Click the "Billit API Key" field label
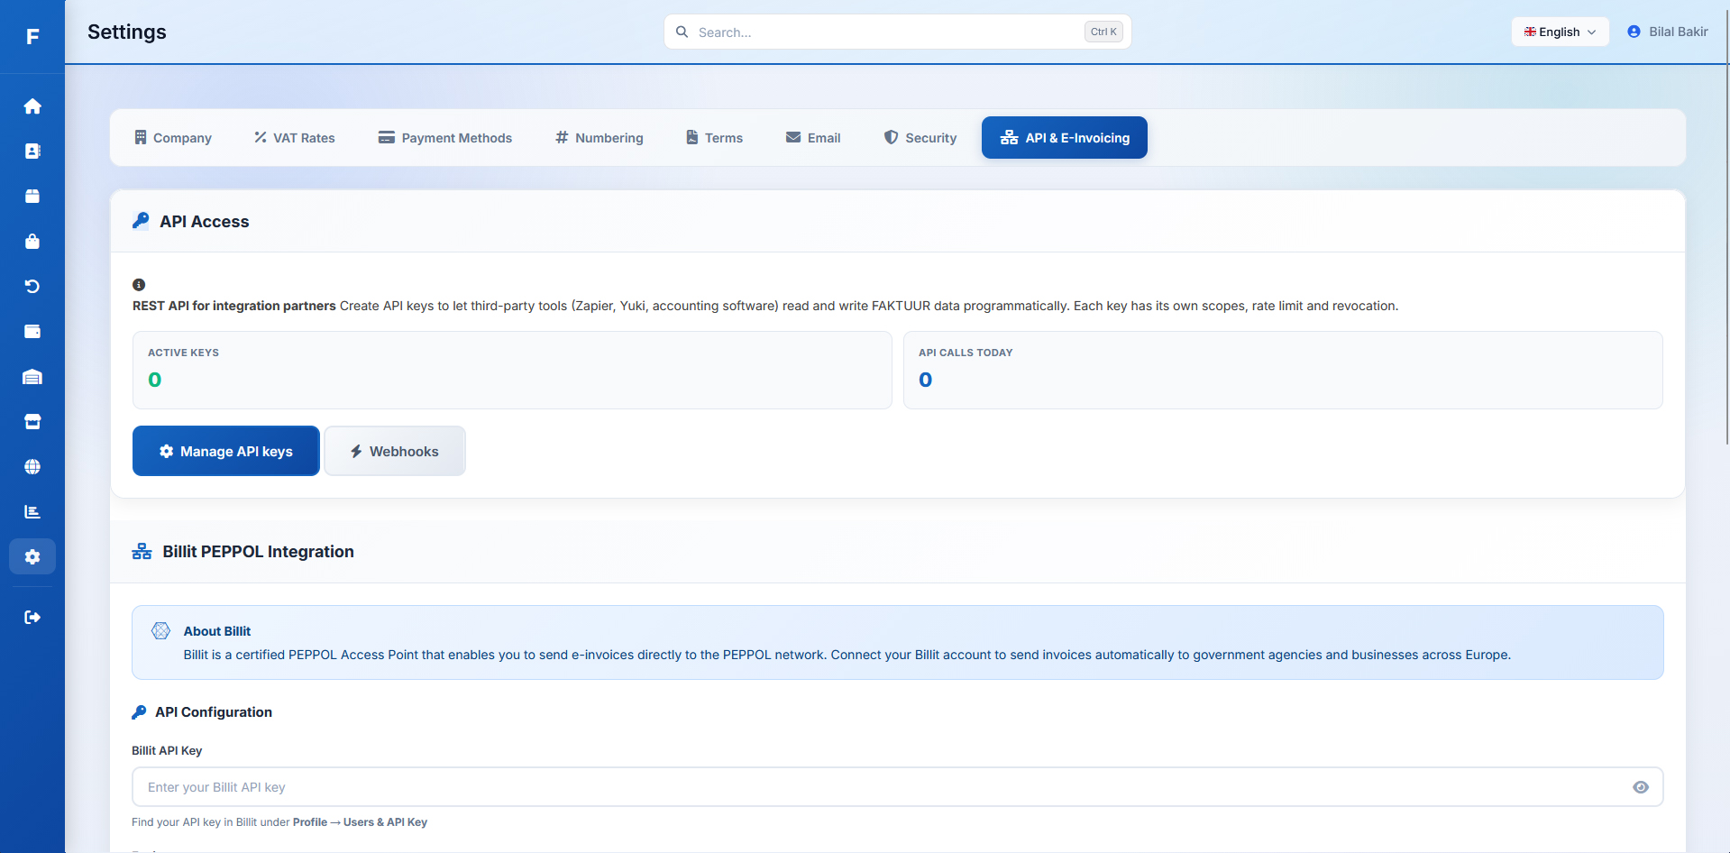The width and height of the screenshot is (1730, 853). coord(167,750)
